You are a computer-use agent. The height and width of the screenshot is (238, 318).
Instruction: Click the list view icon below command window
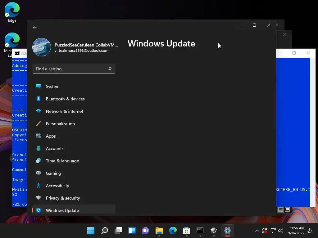tap(280, 210)
